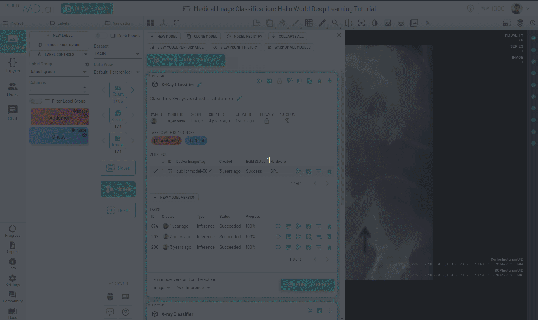Click the fullscreen viewer icon
This screenshot has height=320, width=538.
tap(177, 23)
